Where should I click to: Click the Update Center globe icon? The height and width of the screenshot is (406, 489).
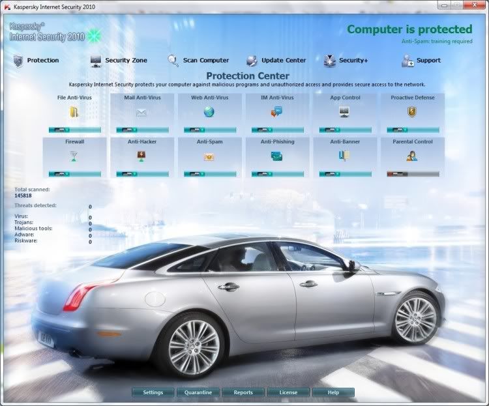pos(252,61)
